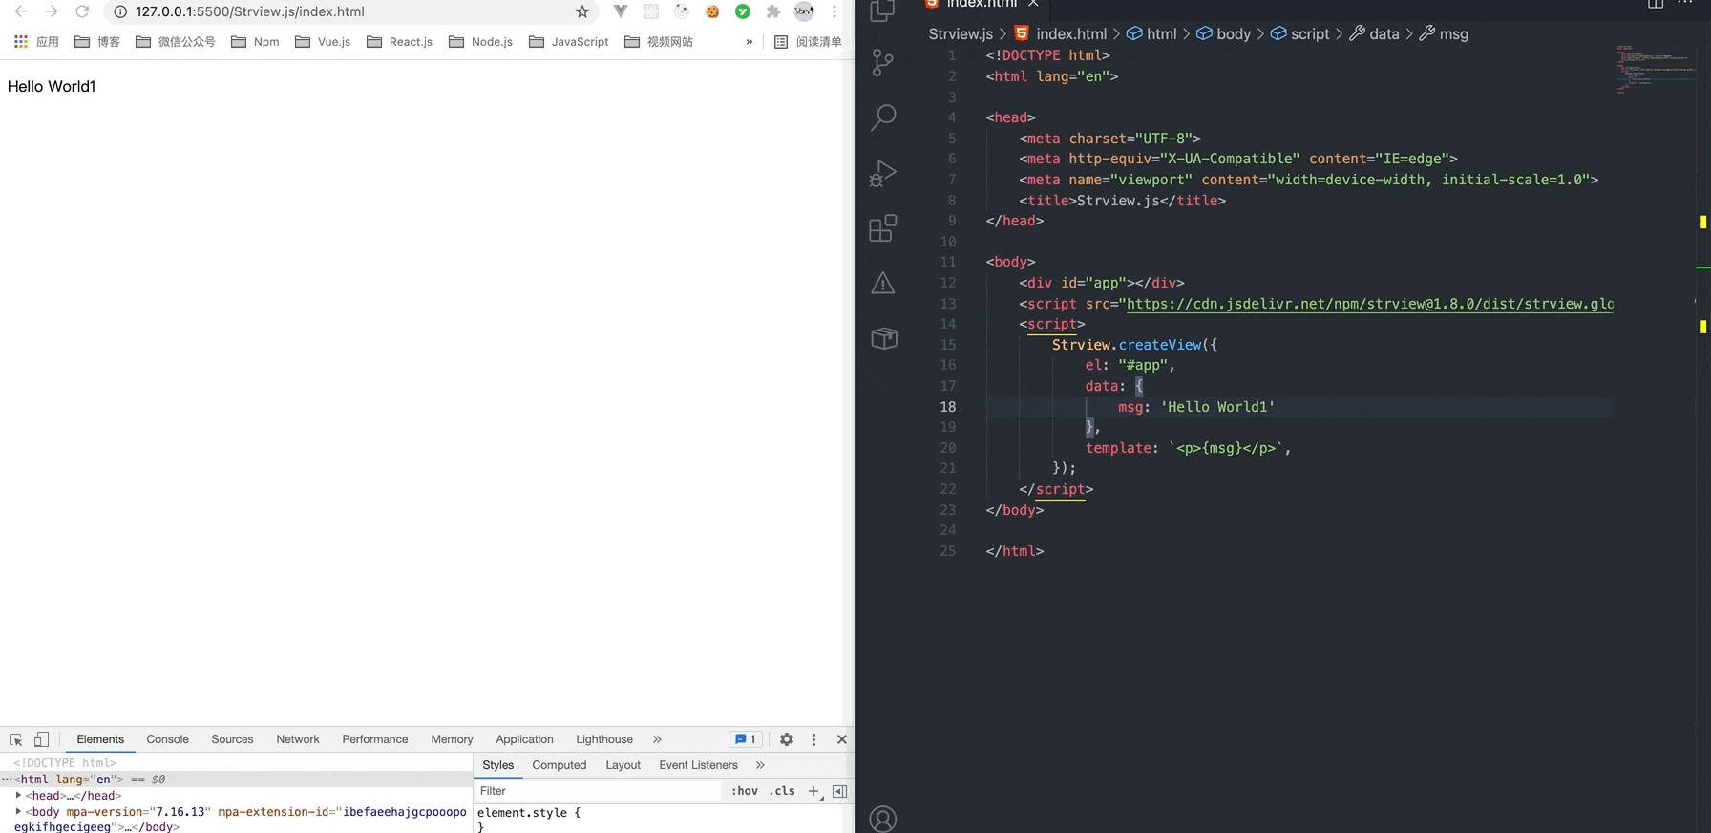
Task: Focus the Styles Filter field
Action: click(599, 791)
